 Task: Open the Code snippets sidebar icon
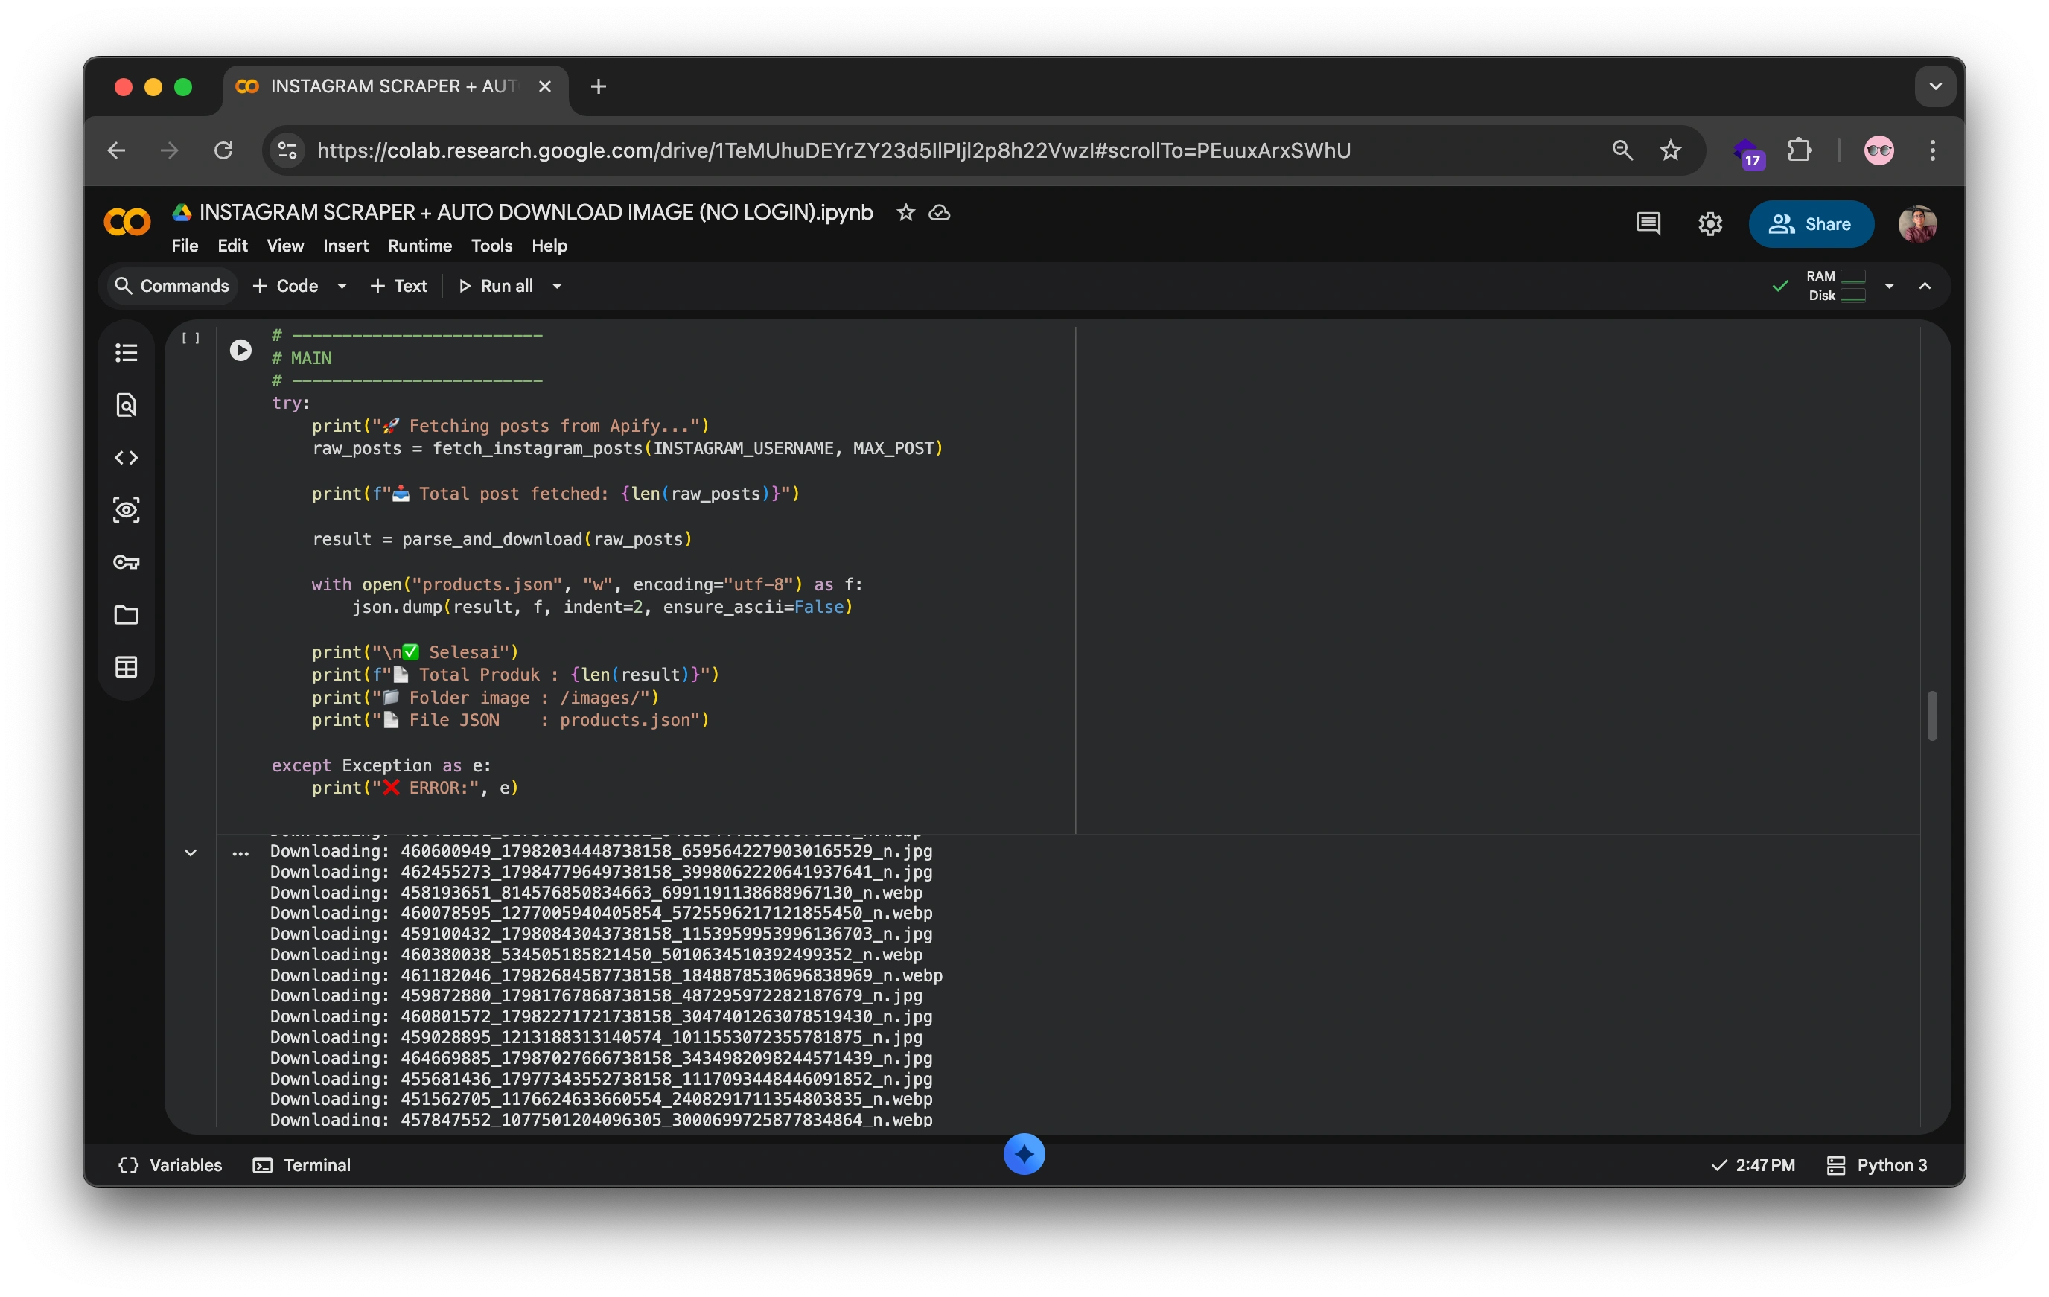click(x=126, y=458)
